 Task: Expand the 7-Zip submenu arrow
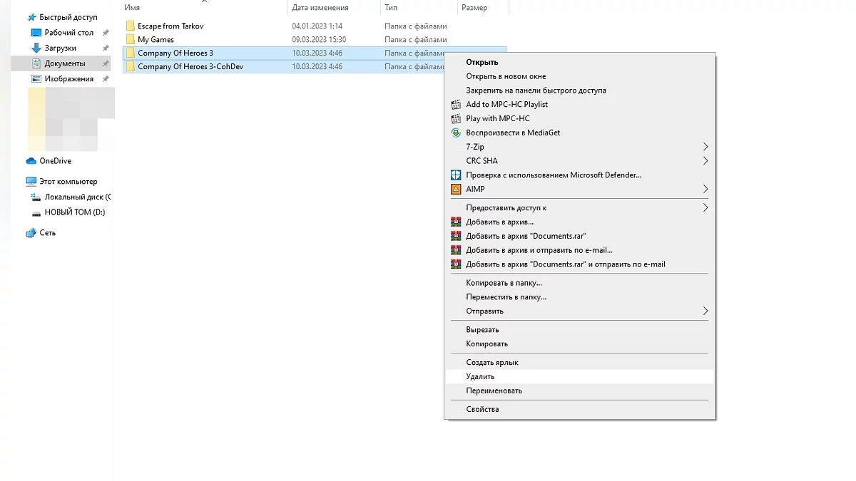pyautogui.click(x=705, y=147)
